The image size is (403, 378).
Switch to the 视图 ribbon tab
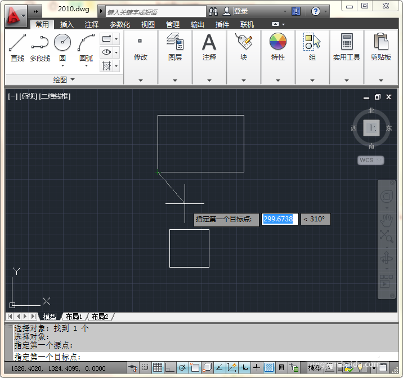[x=148, y=25]
